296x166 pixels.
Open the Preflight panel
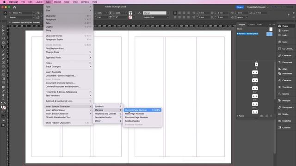click(284, 101)
